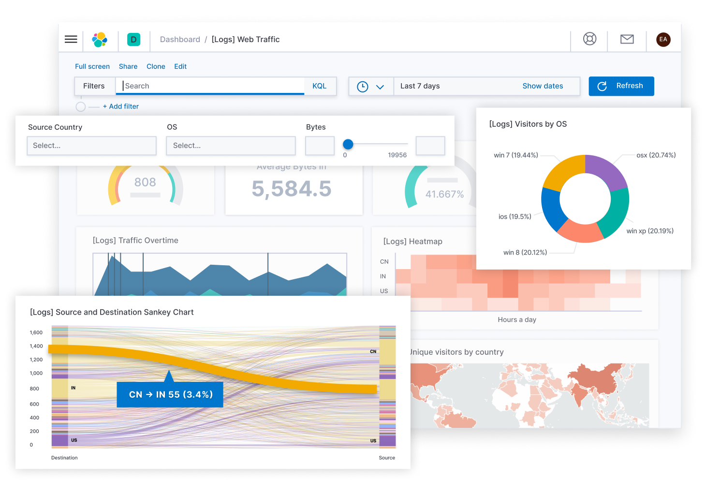The height and width of the screenshot is (484, 706).
Task: Expand the Source Country select box
Action: click(92, 146)
